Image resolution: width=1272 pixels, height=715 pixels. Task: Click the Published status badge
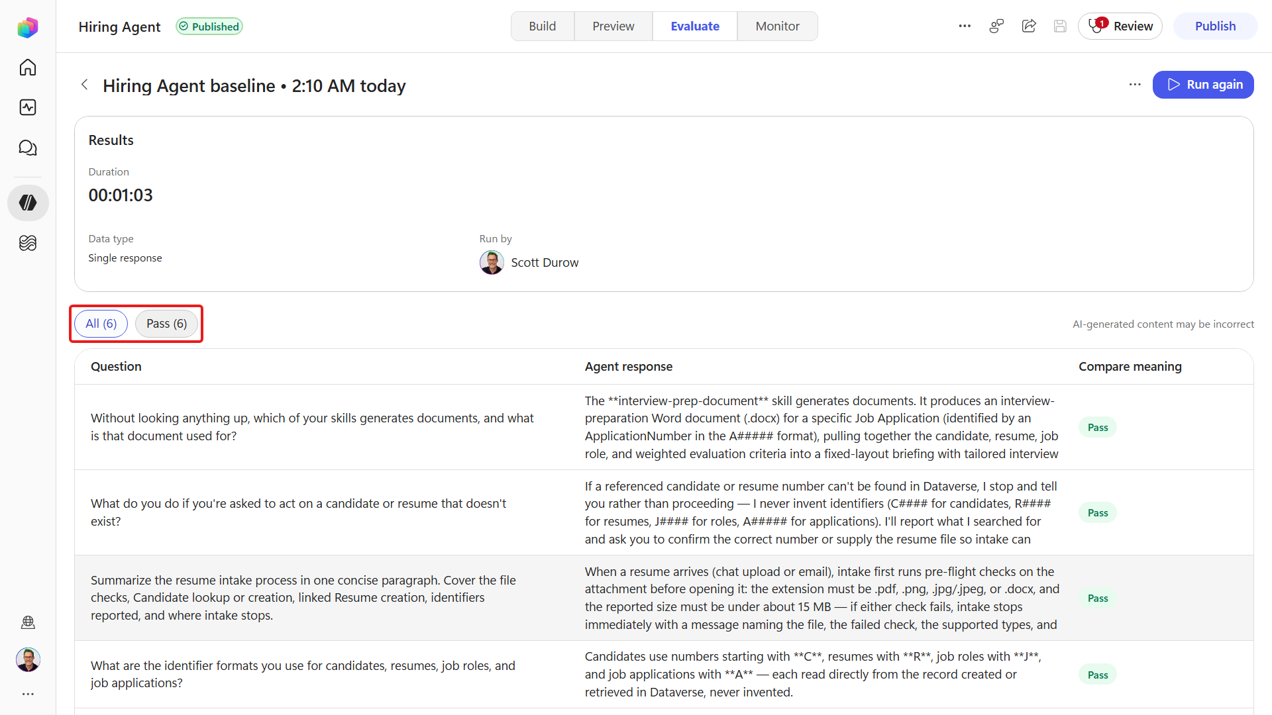tap(209, 26)
